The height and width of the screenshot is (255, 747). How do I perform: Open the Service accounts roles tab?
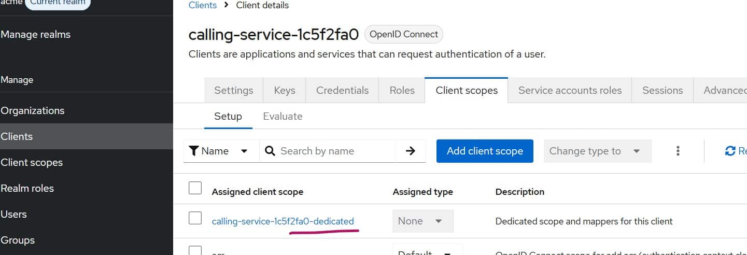coord(570,90)
